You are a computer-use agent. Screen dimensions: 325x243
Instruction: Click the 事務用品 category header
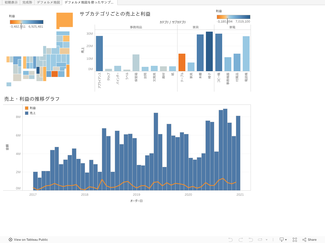point(136,27)
